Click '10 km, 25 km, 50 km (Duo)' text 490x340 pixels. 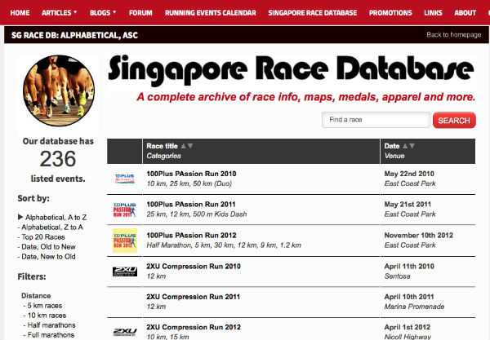click(x=189, y=183)
